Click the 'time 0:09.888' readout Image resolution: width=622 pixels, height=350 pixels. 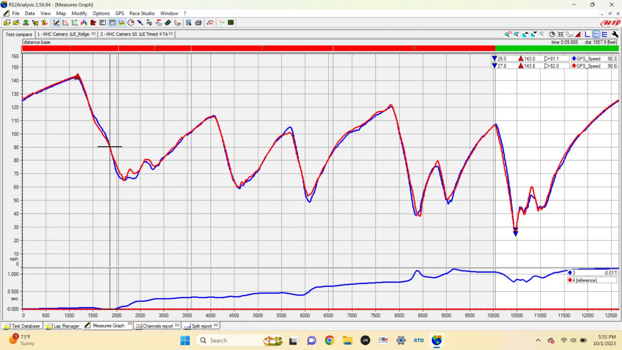pyautogui.click(x=565, y=42)
